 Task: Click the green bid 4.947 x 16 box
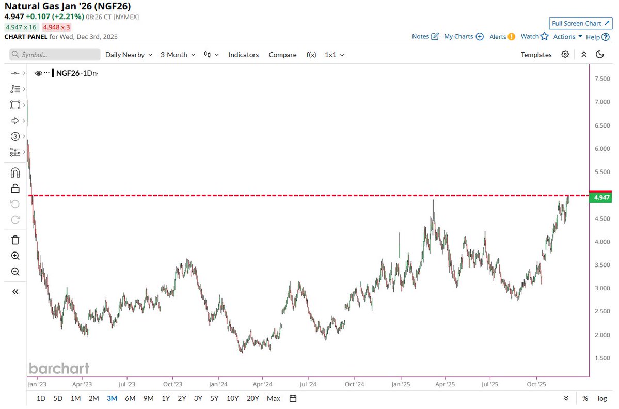(21, 27)
